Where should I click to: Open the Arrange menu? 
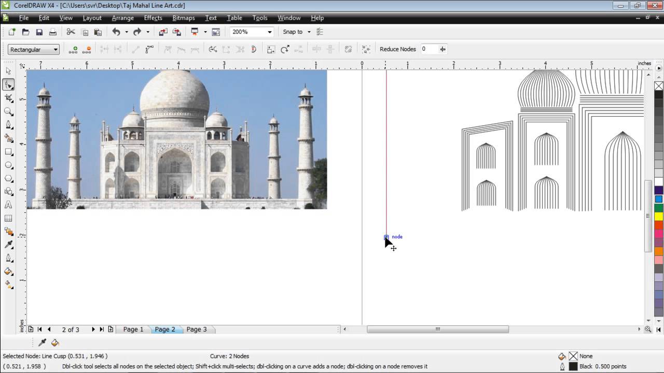pyautogui.click(x=123, y=18)
